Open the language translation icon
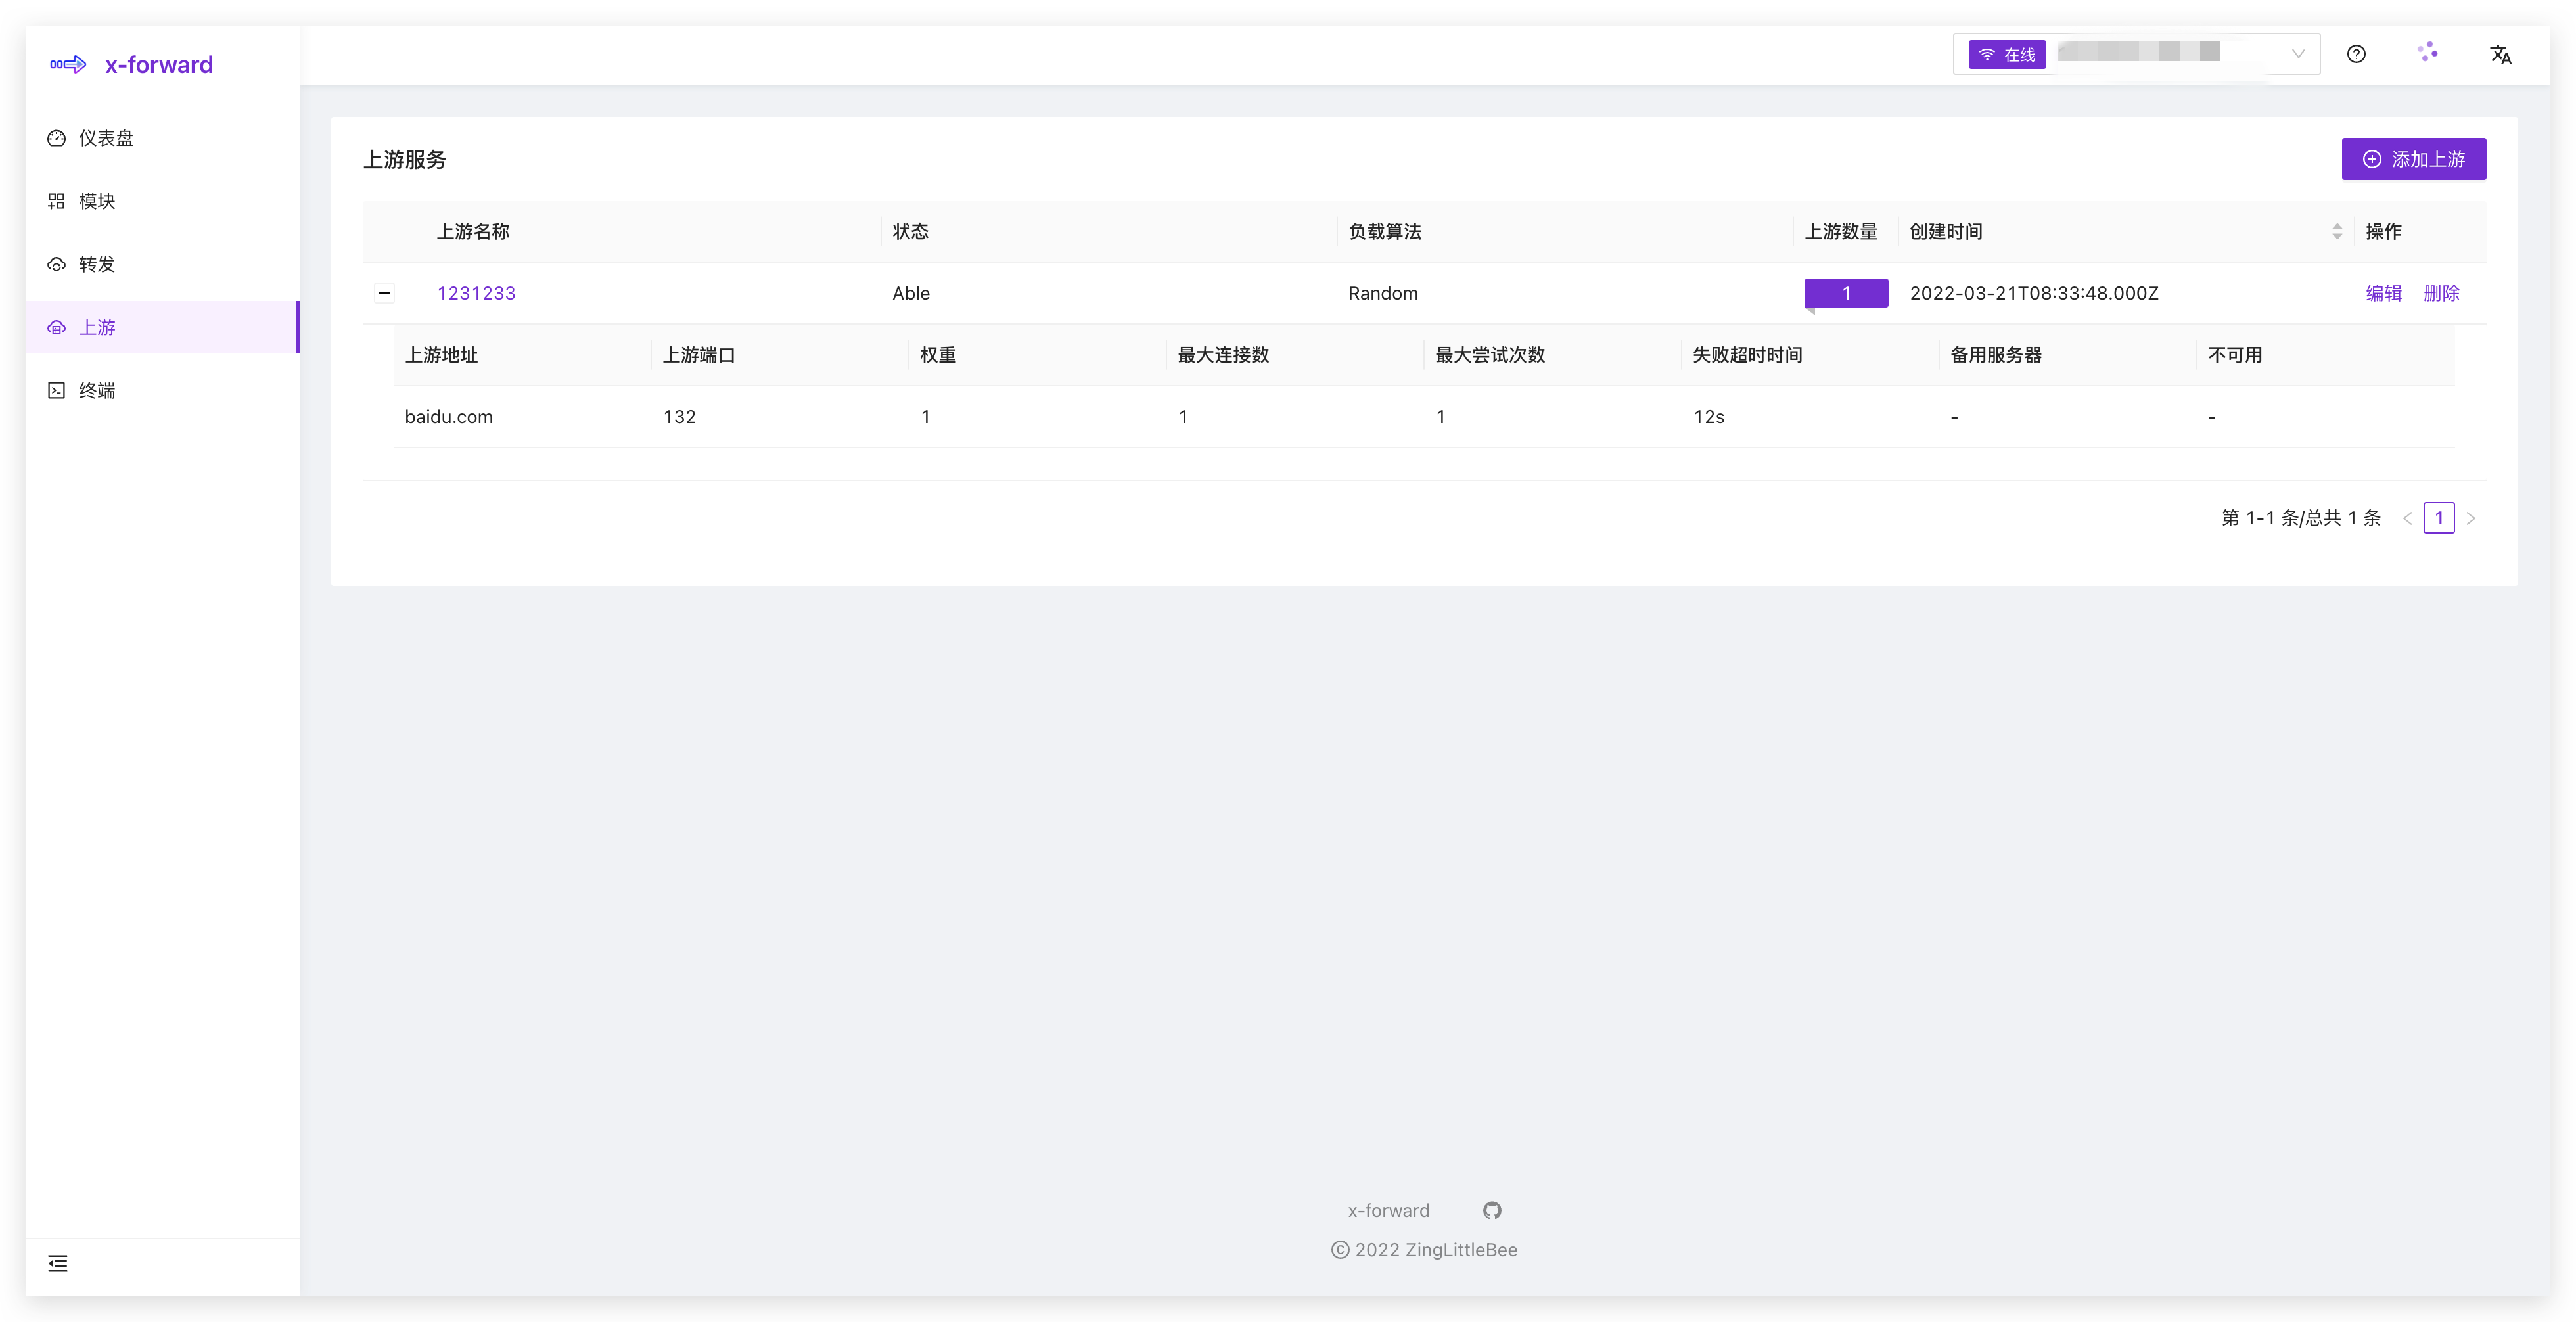 pos(2500,54)
